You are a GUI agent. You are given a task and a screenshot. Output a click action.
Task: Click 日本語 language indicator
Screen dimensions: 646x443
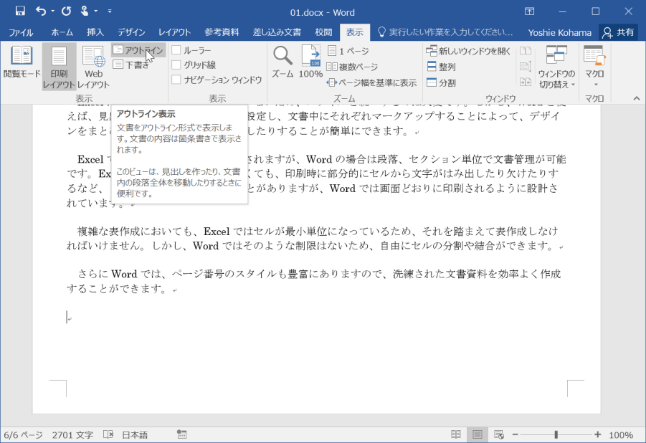pos(135,435)
